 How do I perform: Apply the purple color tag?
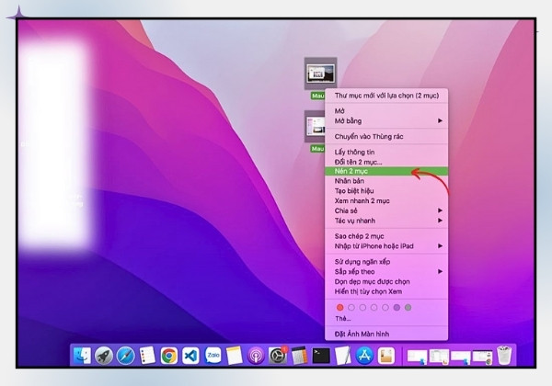point(397,308)
